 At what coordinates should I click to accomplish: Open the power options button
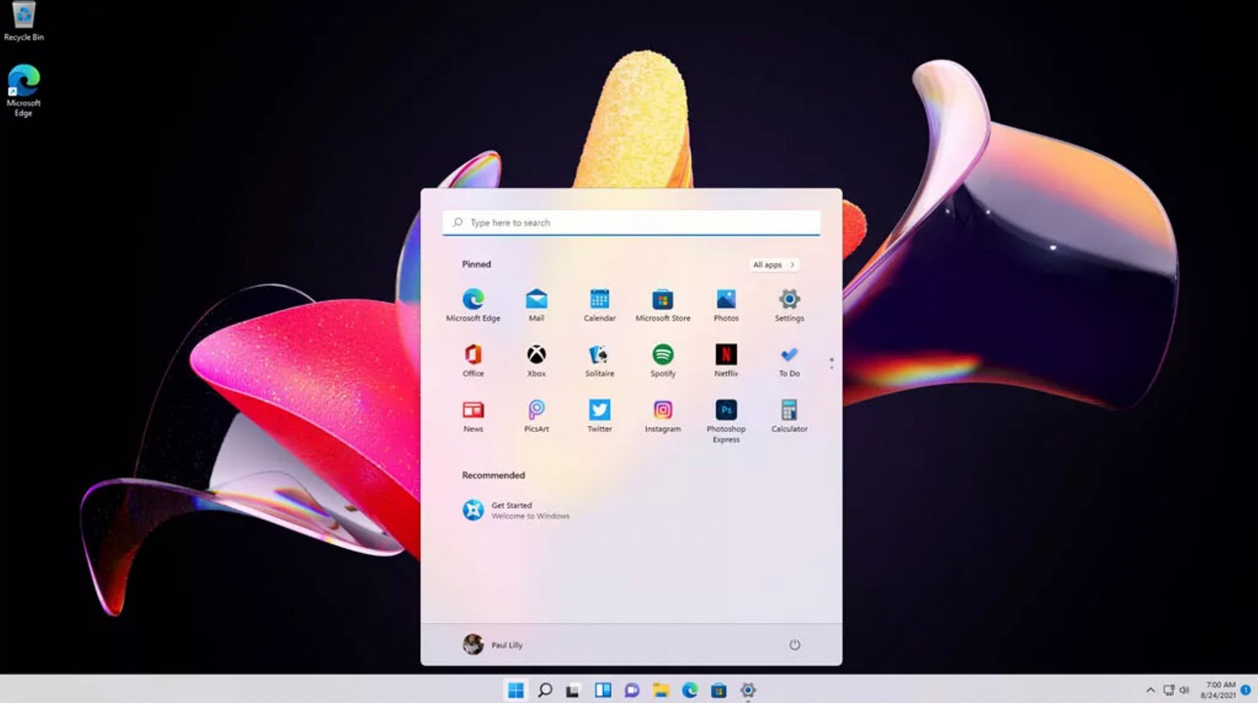794,645
